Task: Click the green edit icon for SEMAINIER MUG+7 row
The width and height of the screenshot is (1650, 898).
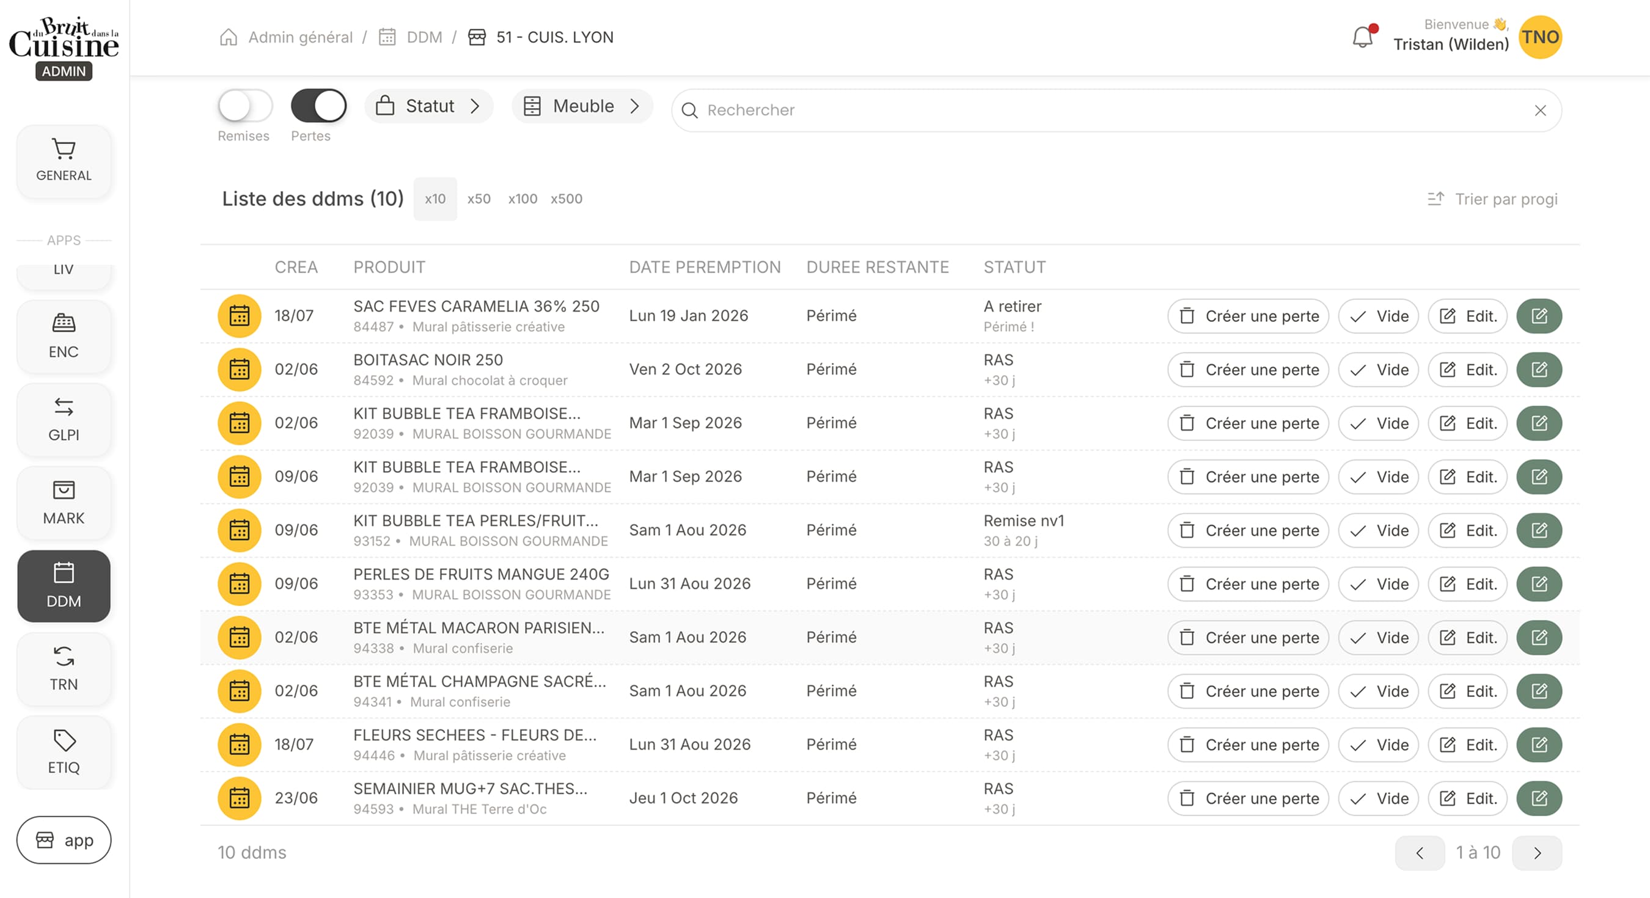Action: coord(1539,798)
